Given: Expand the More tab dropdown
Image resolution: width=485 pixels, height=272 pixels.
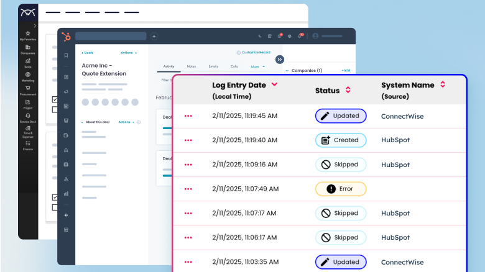Looking at the screenshot, I should (x=257, y=66).
